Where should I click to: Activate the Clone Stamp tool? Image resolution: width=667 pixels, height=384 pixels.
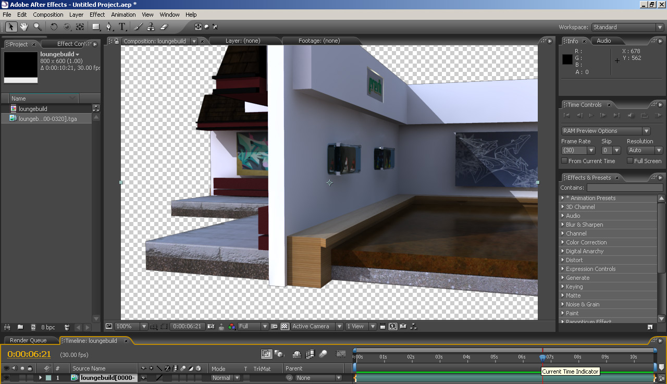coord(151,27)
